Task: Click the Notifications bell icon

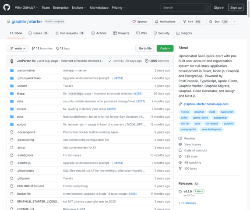Action: pyautogui.click(x=157, y=21)
